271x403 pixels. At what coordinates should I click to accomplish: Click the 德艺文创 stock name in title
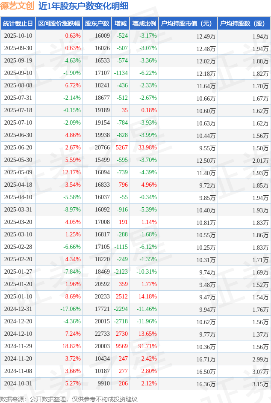point(18,6)
